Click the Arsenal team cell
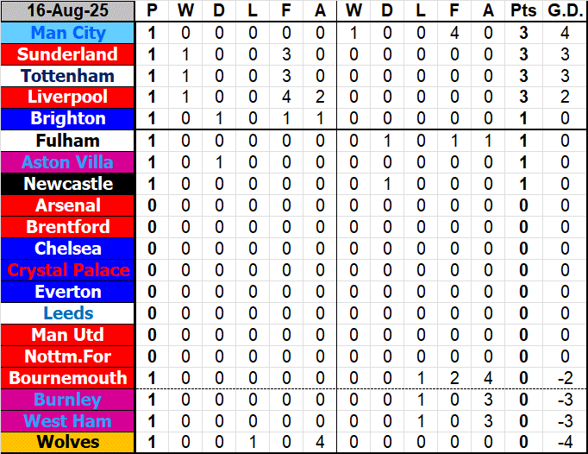The image size is (588, 454). 68,205
